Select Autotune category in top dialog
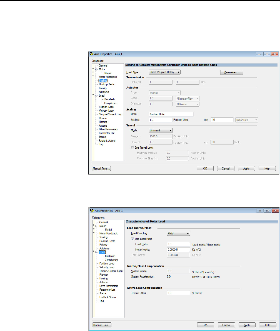The width and height of the screenshot is (280, 331). point(104,92)
